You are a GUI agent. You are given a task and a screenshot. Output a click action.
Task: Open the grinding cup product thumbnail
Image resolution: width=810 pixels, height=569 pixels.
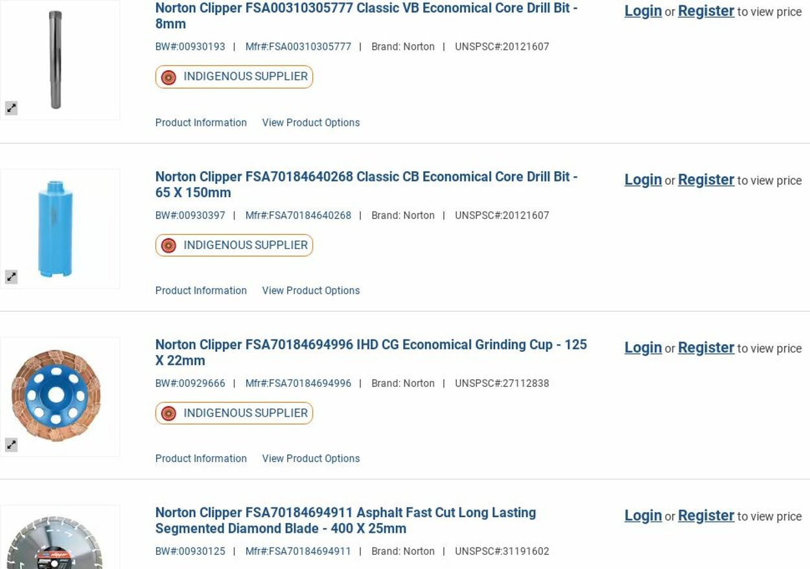click(56, 396)
